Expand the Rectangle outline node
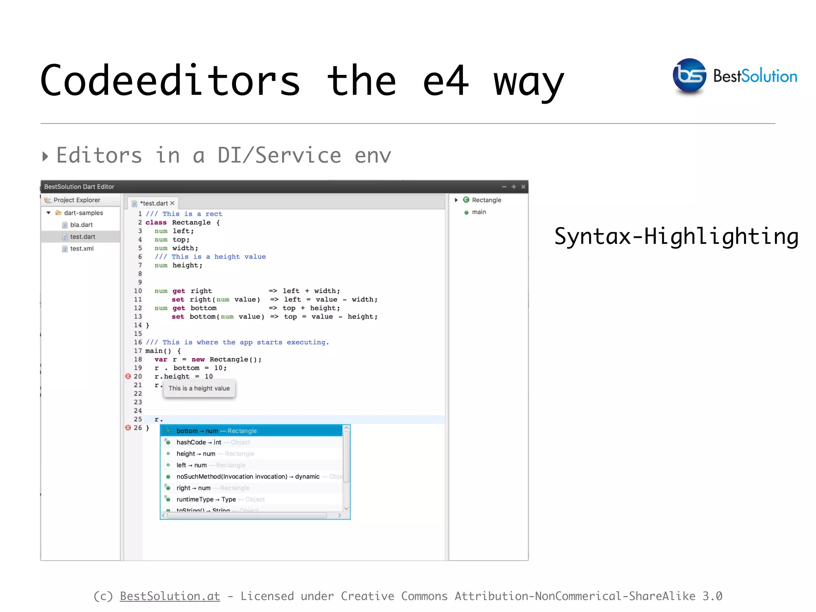Screen dimensions: 816x612 (x=456, y=200)
